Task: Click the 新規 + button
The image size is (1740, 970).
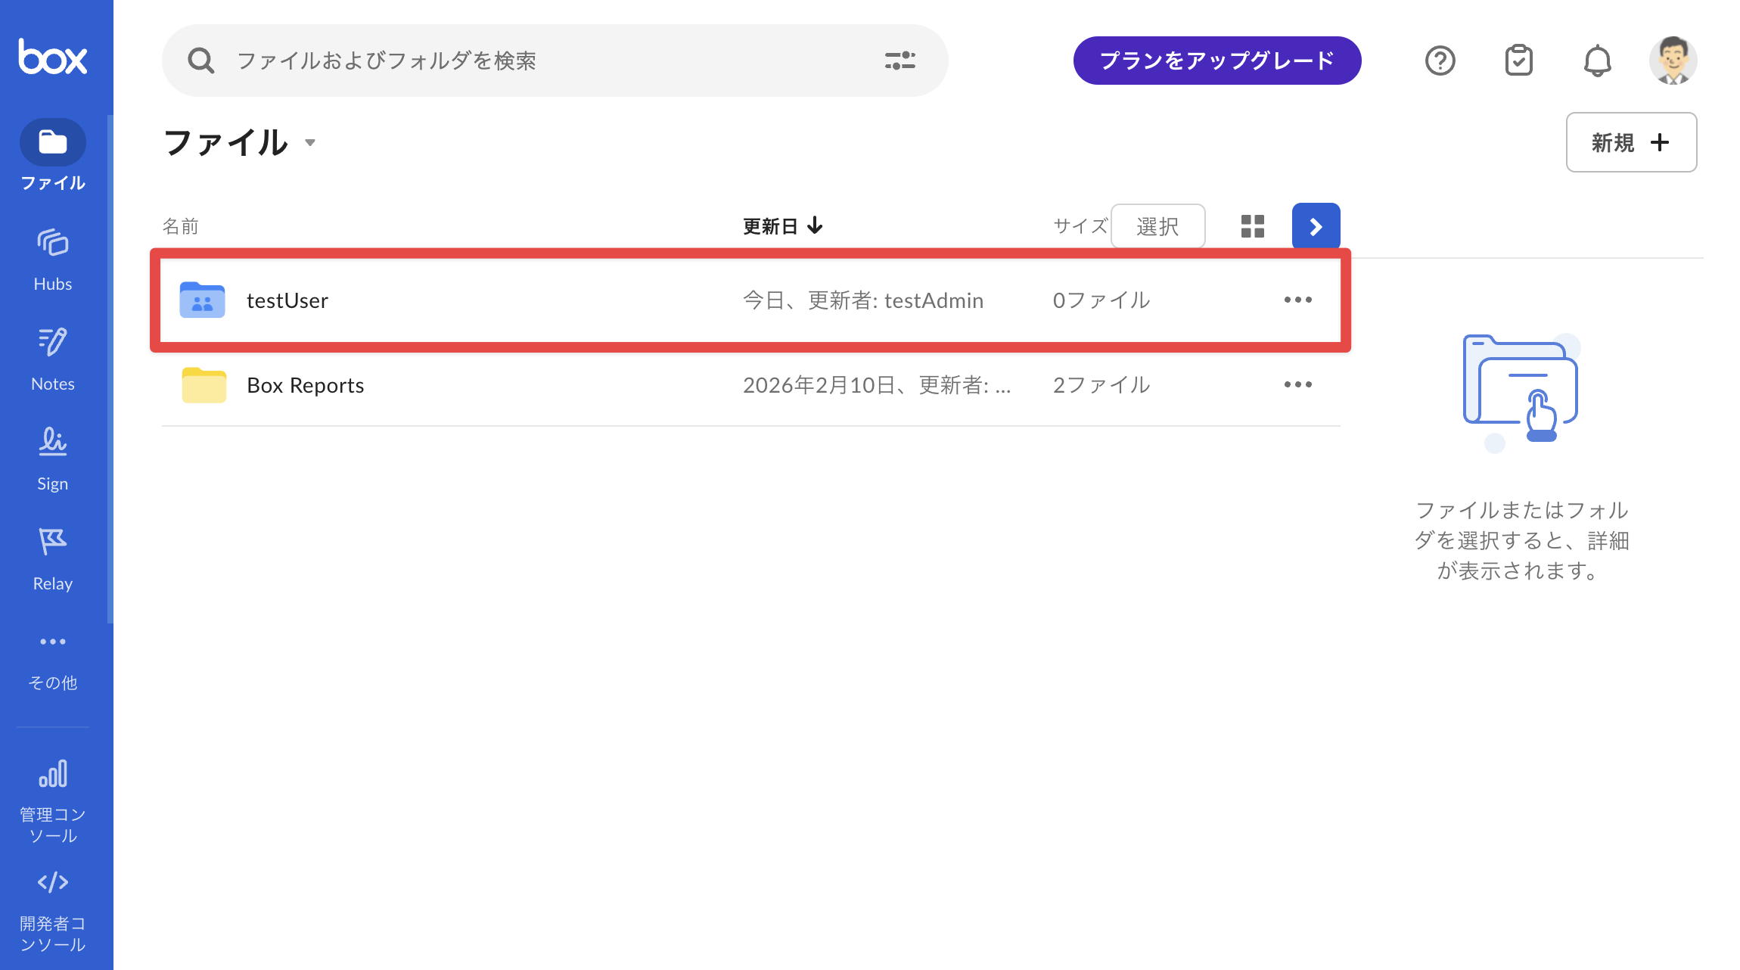Action: click(1631, 142)
